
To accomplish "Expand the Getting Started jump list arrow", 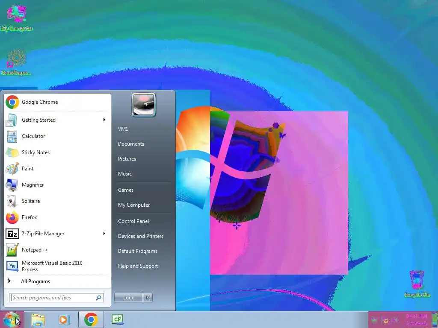I will pos(104,120).
